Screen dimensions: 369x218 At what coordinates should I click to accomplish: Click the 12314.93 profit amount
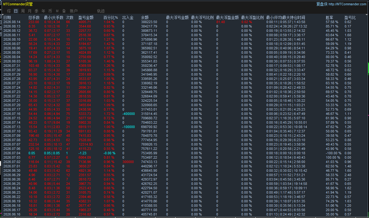point(86,145)
